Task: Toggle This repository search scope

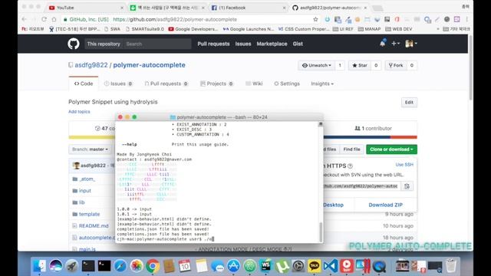Action: 104,44
